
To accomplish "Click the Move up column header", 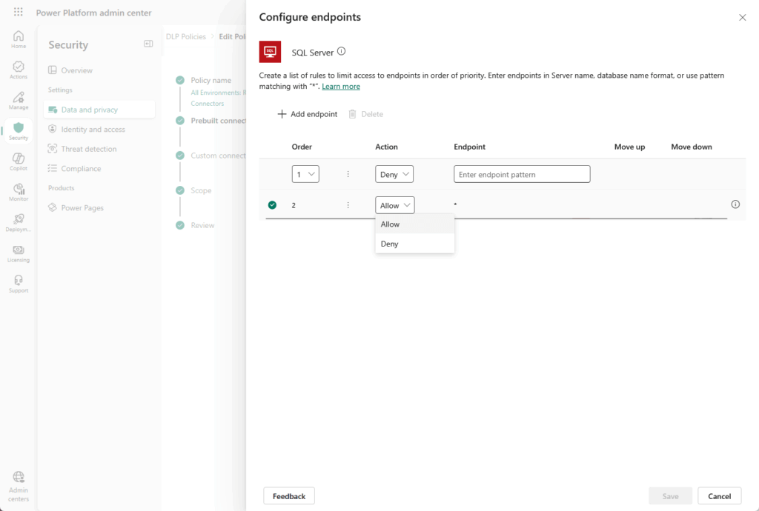I will click(x=629, y=147).
